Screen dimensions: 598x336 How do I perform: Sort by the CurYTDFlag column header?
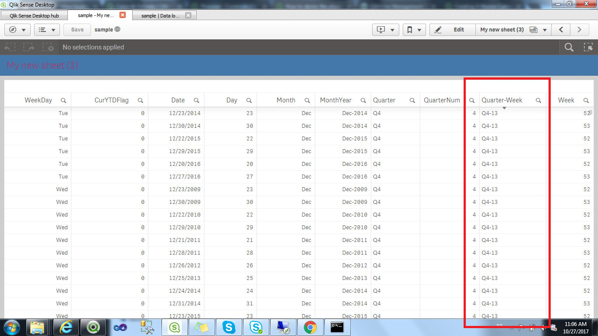112,100
